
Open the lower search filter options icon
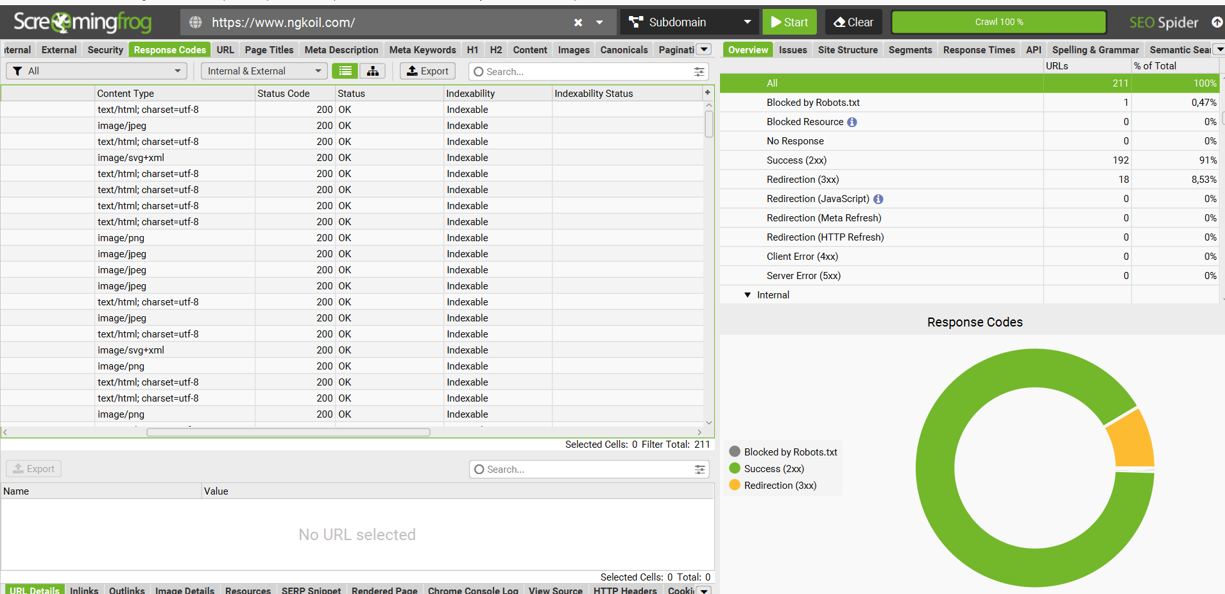(x=699, y=470)
